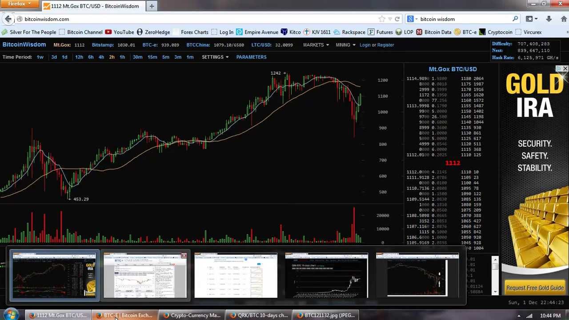Select the 6h time period
This screenshot has width=569, height=320.
[x=91, y=57]
